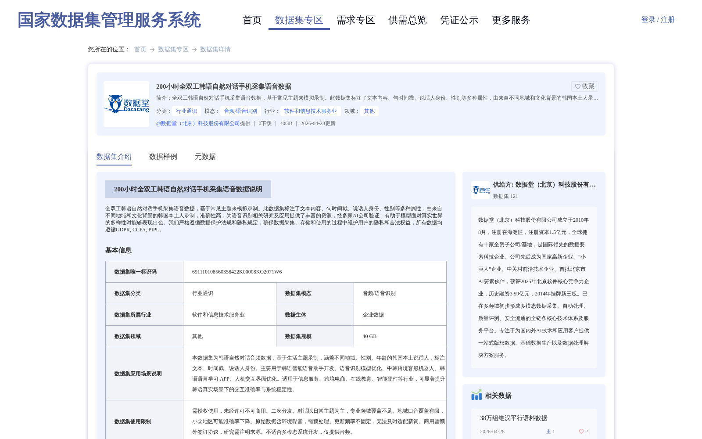Click the 数据集应用场景说明 row header

(x=144, y=374)
